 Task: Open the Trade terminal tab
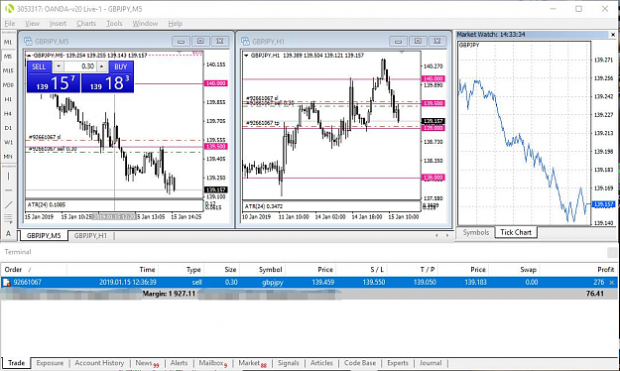click(x=17, y=363)
